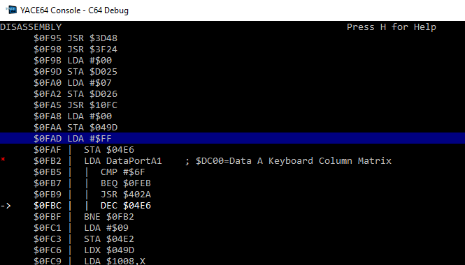Click the DEC $04E6 current instruction
Viewport: 465px width, 265px height.
pos(126,205)
